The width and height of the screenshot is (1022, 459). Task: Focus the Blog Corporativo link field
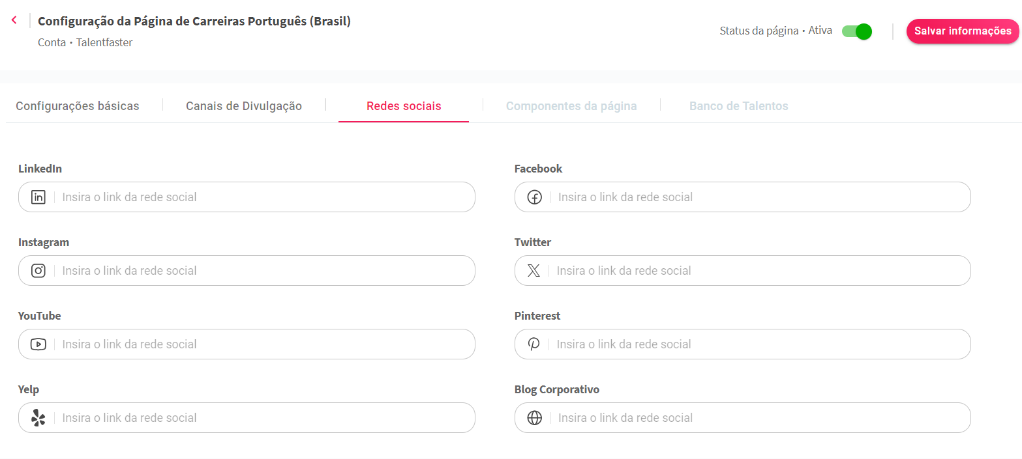point(757,418)
